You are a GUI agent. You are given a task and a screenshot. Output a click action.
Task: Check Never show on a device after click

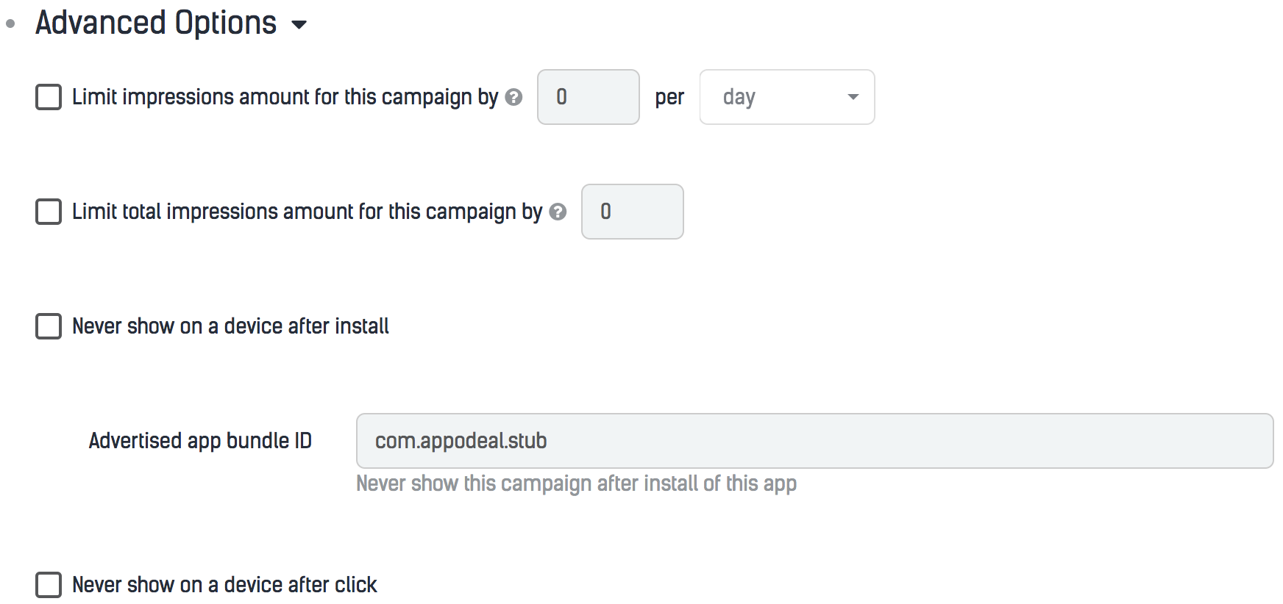point(49,585)
